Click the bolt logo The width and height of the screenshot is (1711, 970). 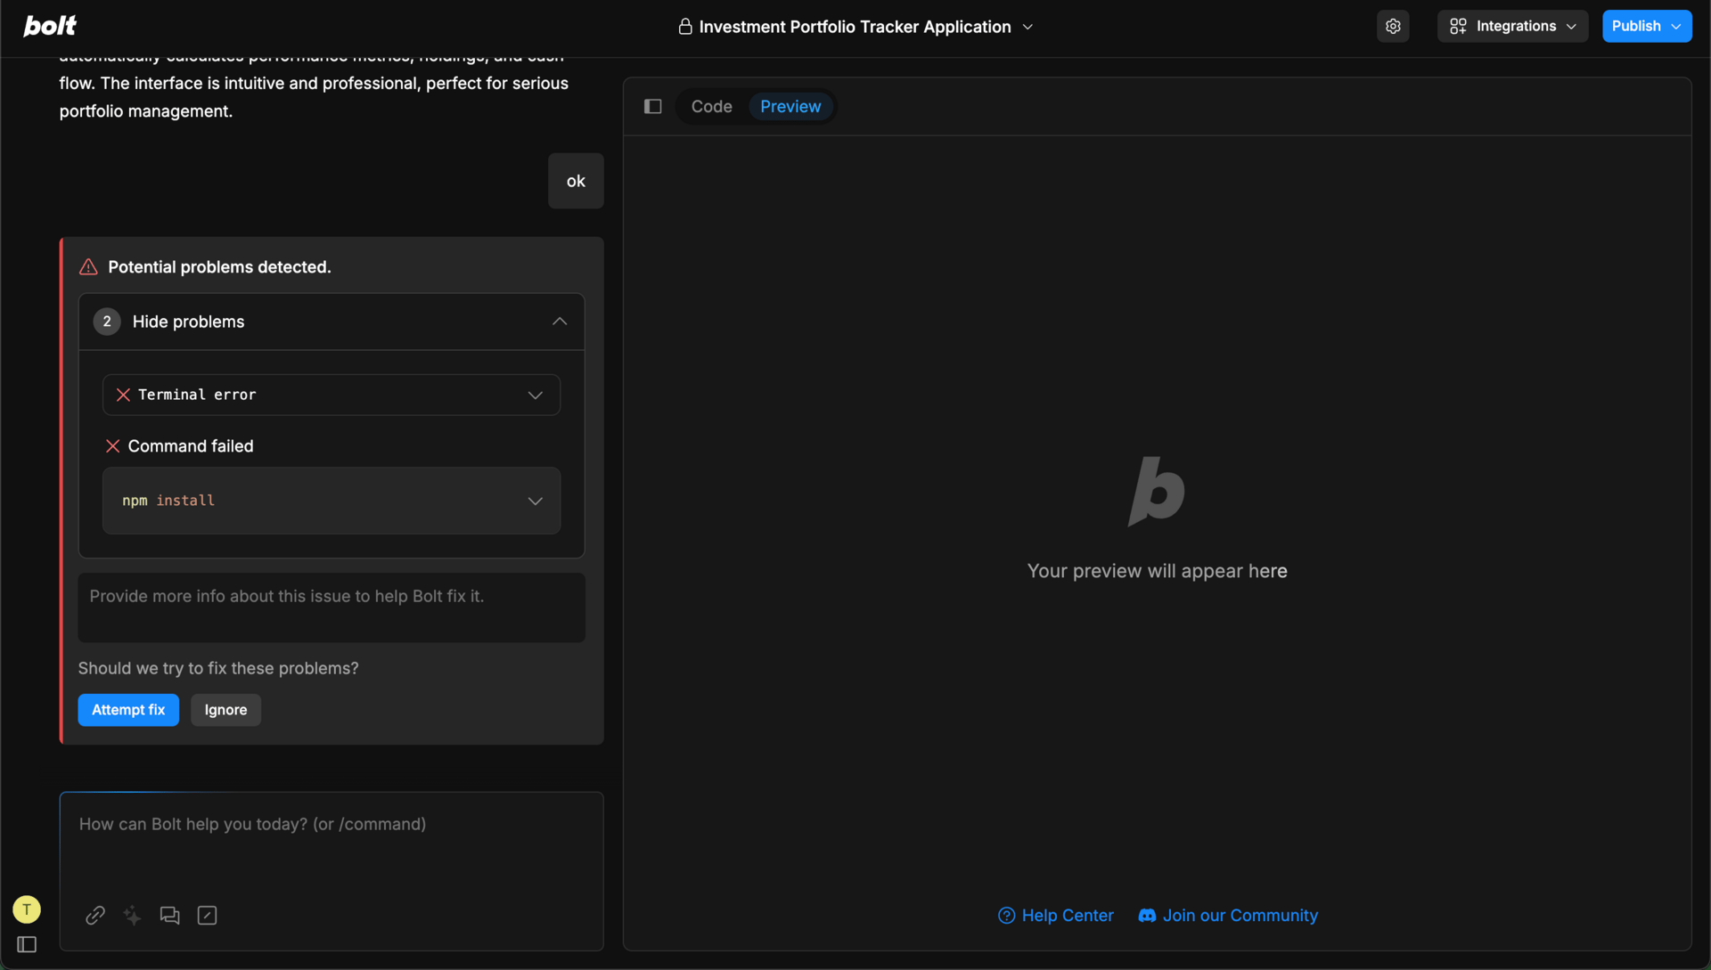point(50,26)
